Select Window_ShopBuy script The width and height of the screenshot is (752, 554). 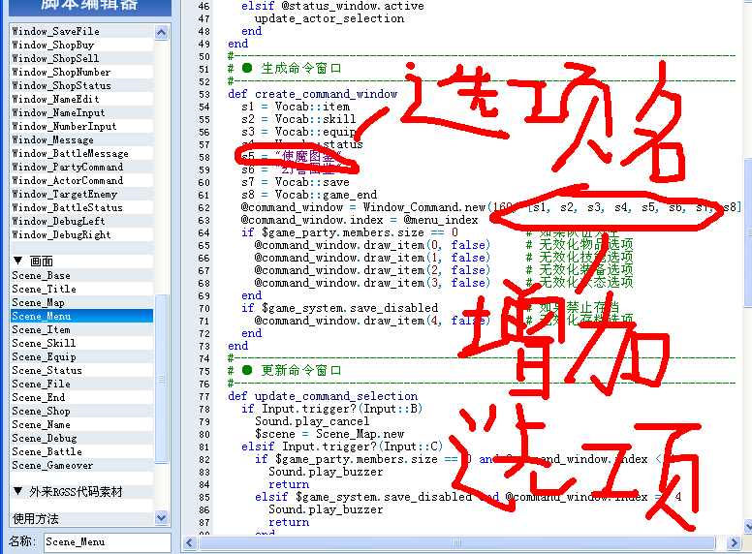pyautogui.click(x=81, y=45)
